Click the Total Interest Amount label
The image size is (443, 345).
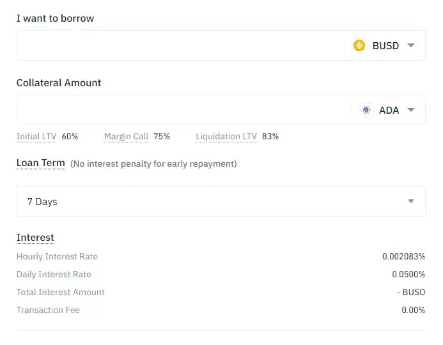tap(61, 292)
